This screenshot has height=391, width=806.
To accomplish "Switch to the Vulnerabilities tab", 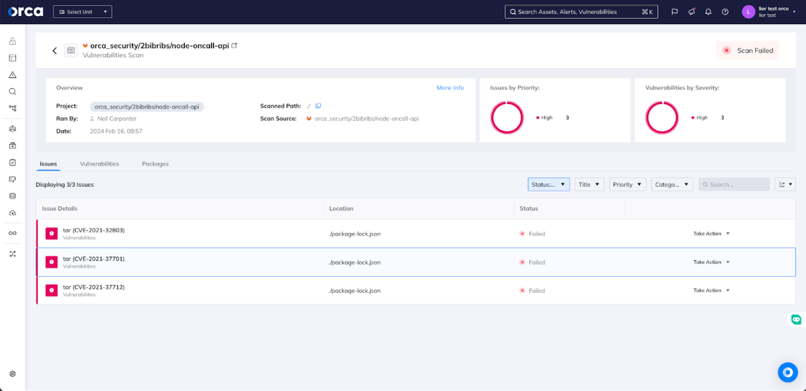I will pyautogui.click(x=99, y=164).
